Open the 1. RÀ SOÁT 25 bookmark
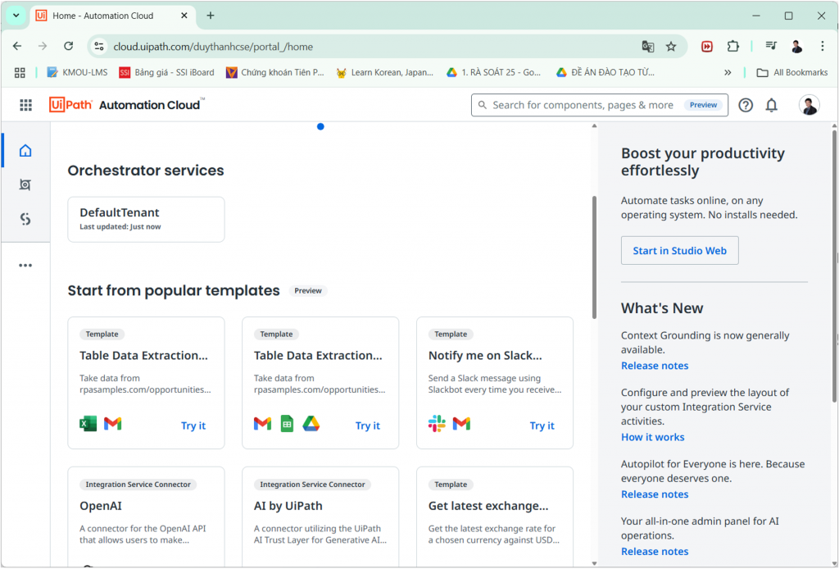Screen dimensions: 839x569 494,72
